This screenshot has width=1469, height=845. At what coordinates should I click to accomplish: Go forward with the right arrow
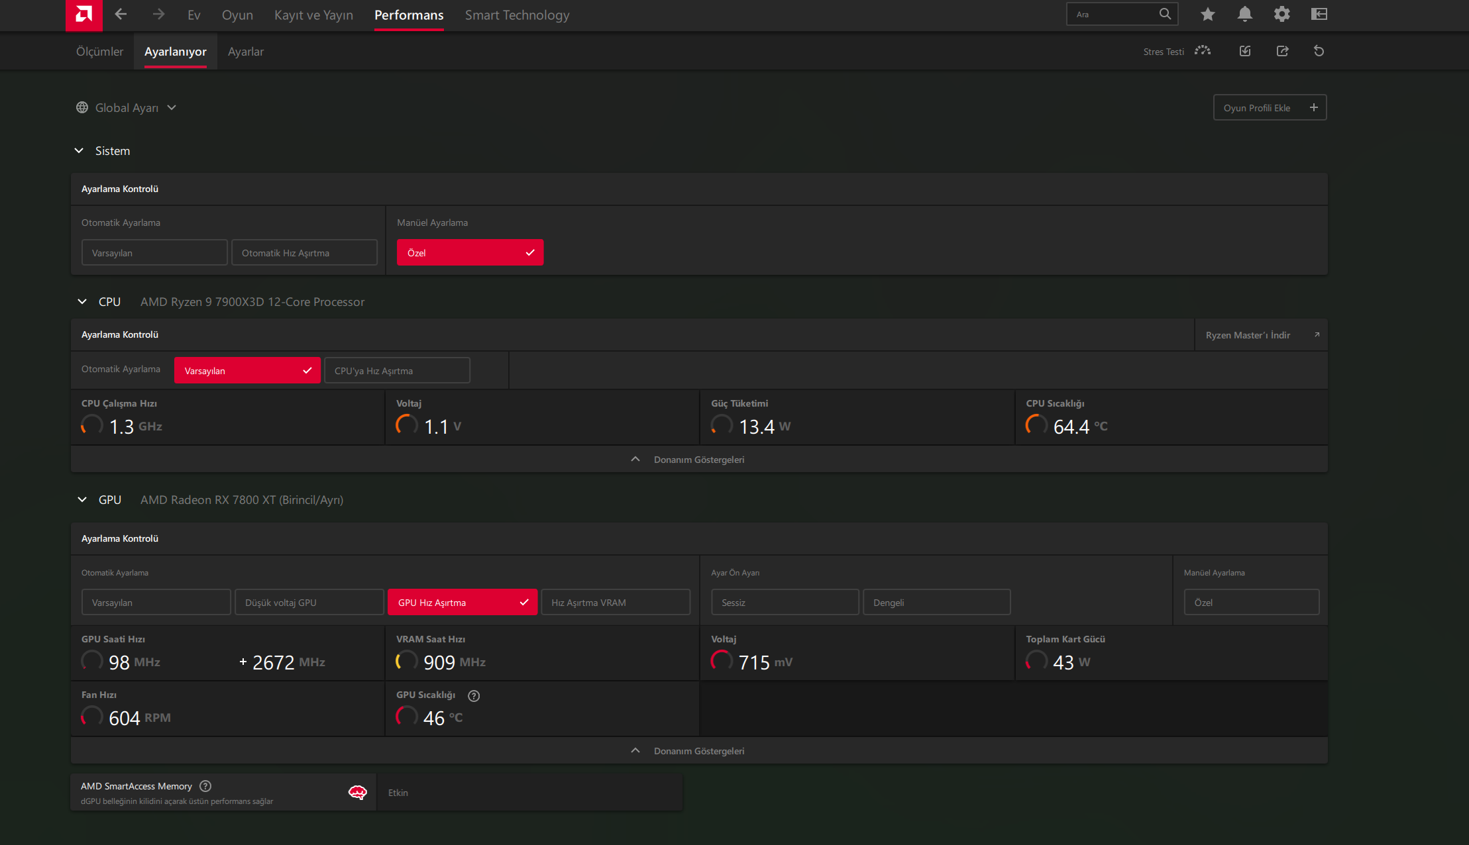[158, 14]
